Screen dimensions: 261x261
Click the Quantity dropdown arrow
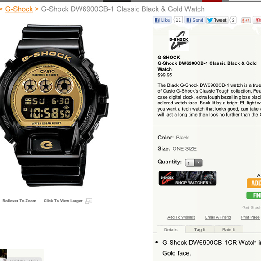[198, 163]
